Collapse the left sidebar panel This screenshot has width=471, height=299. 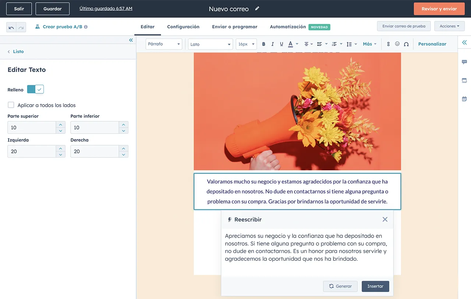point(131,40)
